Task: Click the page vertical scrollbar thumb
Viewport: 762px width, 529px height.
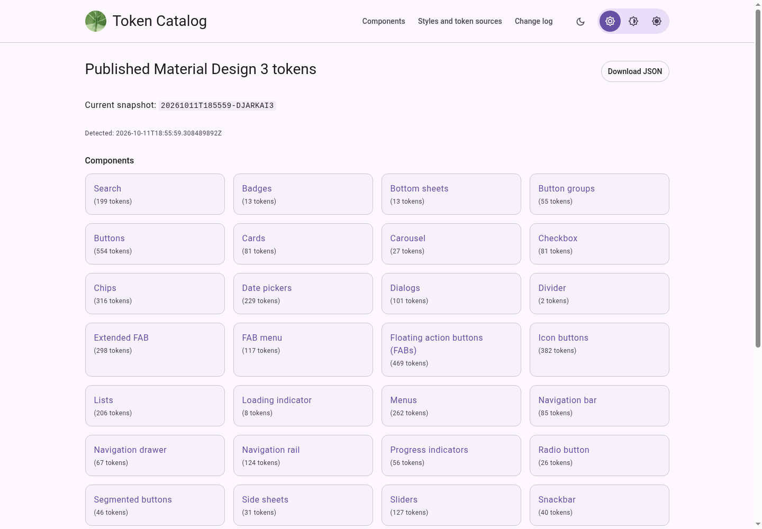Action: [758, 178]
